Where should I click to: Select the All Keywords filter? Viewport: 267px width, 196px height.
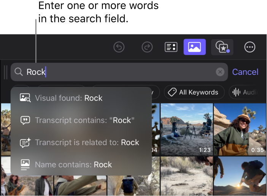point(194,92)
